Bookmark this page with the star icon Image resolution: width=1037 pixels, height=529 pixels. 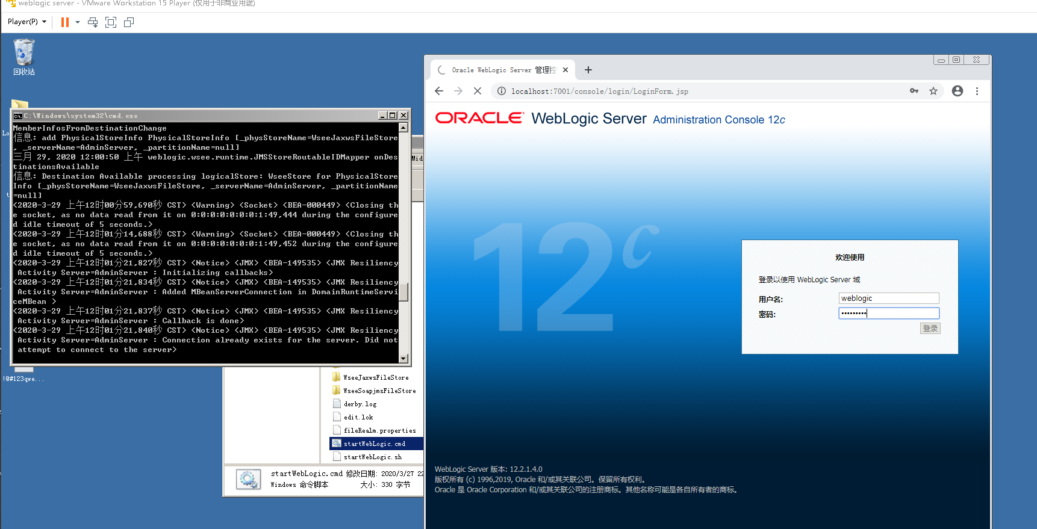click(x=933, y=91)
